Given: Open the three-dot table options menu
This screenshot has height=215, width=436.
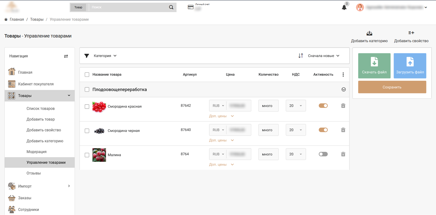Looking at the screenshot, I should [343, 75].
